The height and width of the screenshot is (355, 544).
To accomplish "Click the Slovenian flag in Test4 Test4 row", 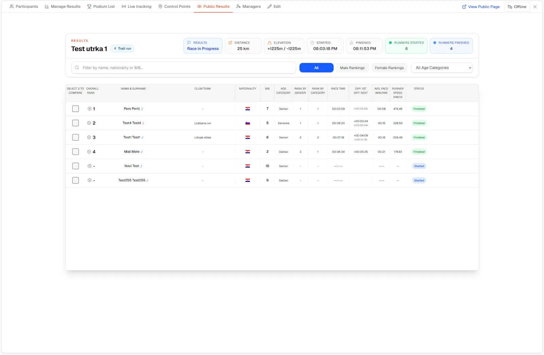I will (x=248, y=123).
